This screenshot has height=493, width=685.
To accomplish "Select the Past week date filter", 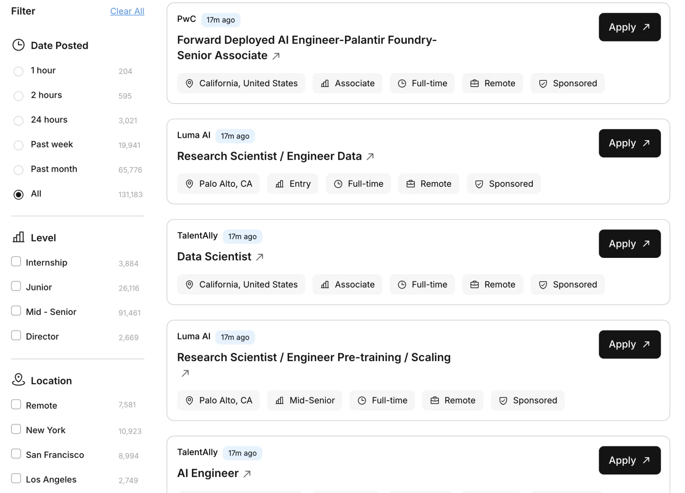I will click(18, 145).
